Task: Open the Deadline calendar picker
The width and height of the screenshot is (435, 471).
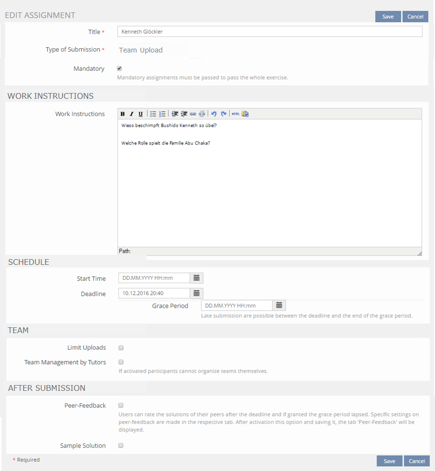Action: pos(197,293)
